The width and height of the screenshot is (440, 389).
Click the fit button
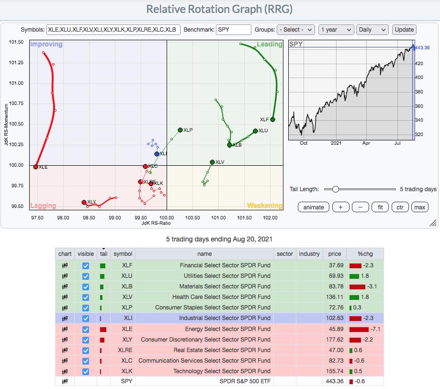(x=380, y=207)
